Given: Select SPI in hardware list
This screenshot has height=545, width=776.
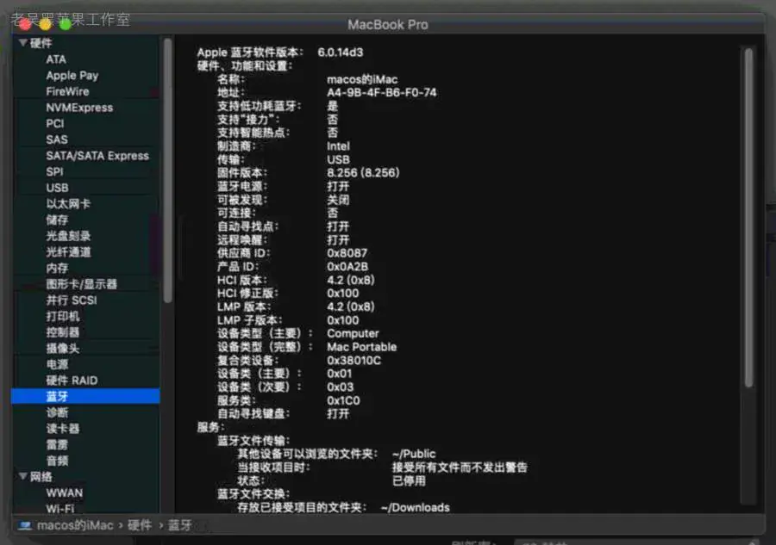Looking at the screenshot, I should pos(54,172).
